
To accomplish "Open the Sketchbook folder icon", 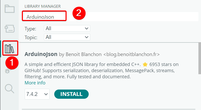I will point(10,9).
